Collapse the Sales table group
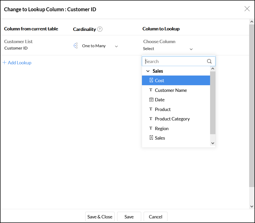The height and width of the screenshot is (223, 255). pos(148,71)
